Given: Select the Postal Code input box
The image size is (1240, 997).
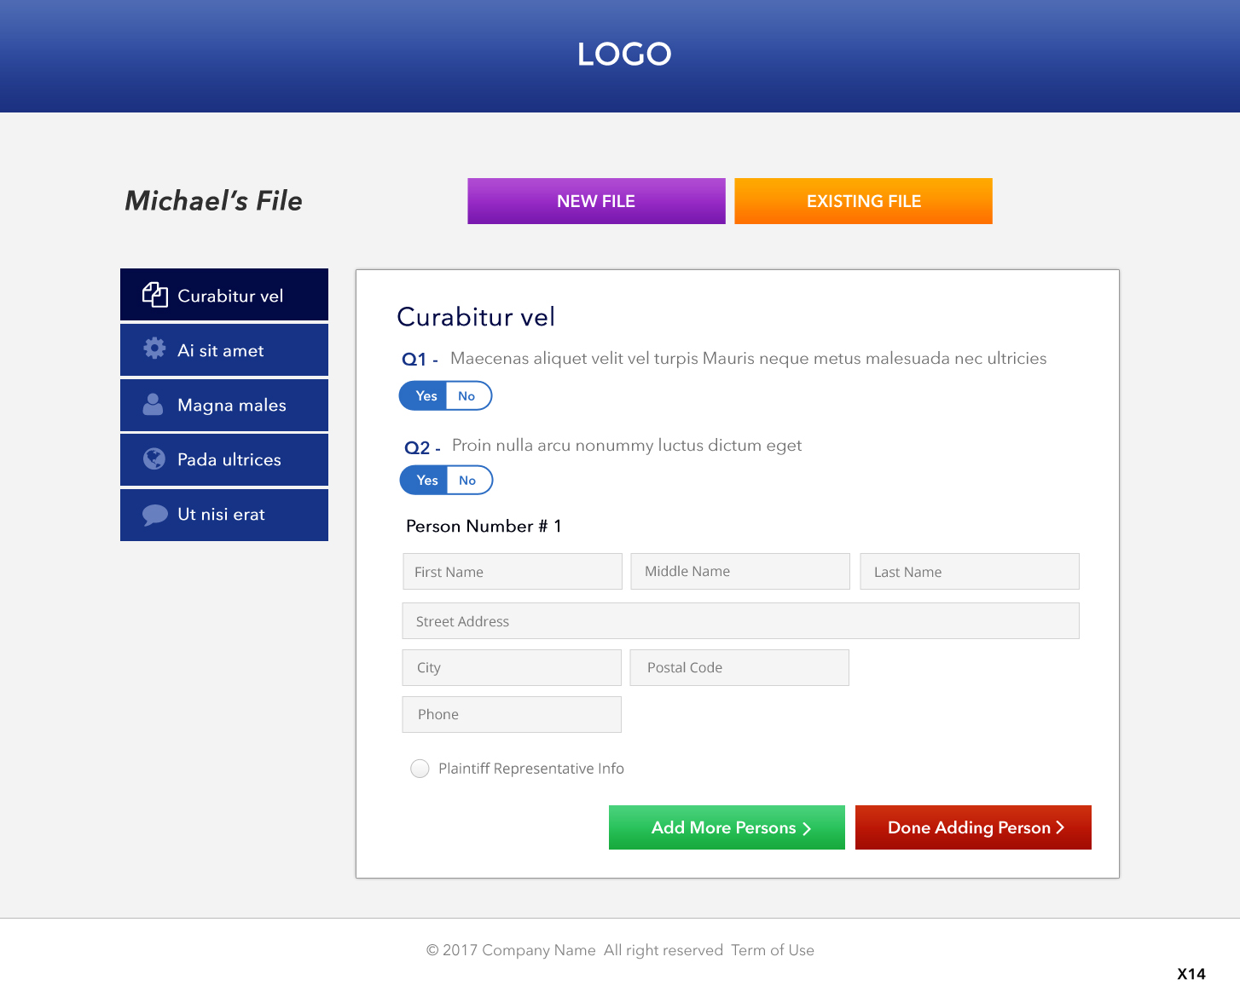Looking at the screenshot, I should (x=739, y=668).
